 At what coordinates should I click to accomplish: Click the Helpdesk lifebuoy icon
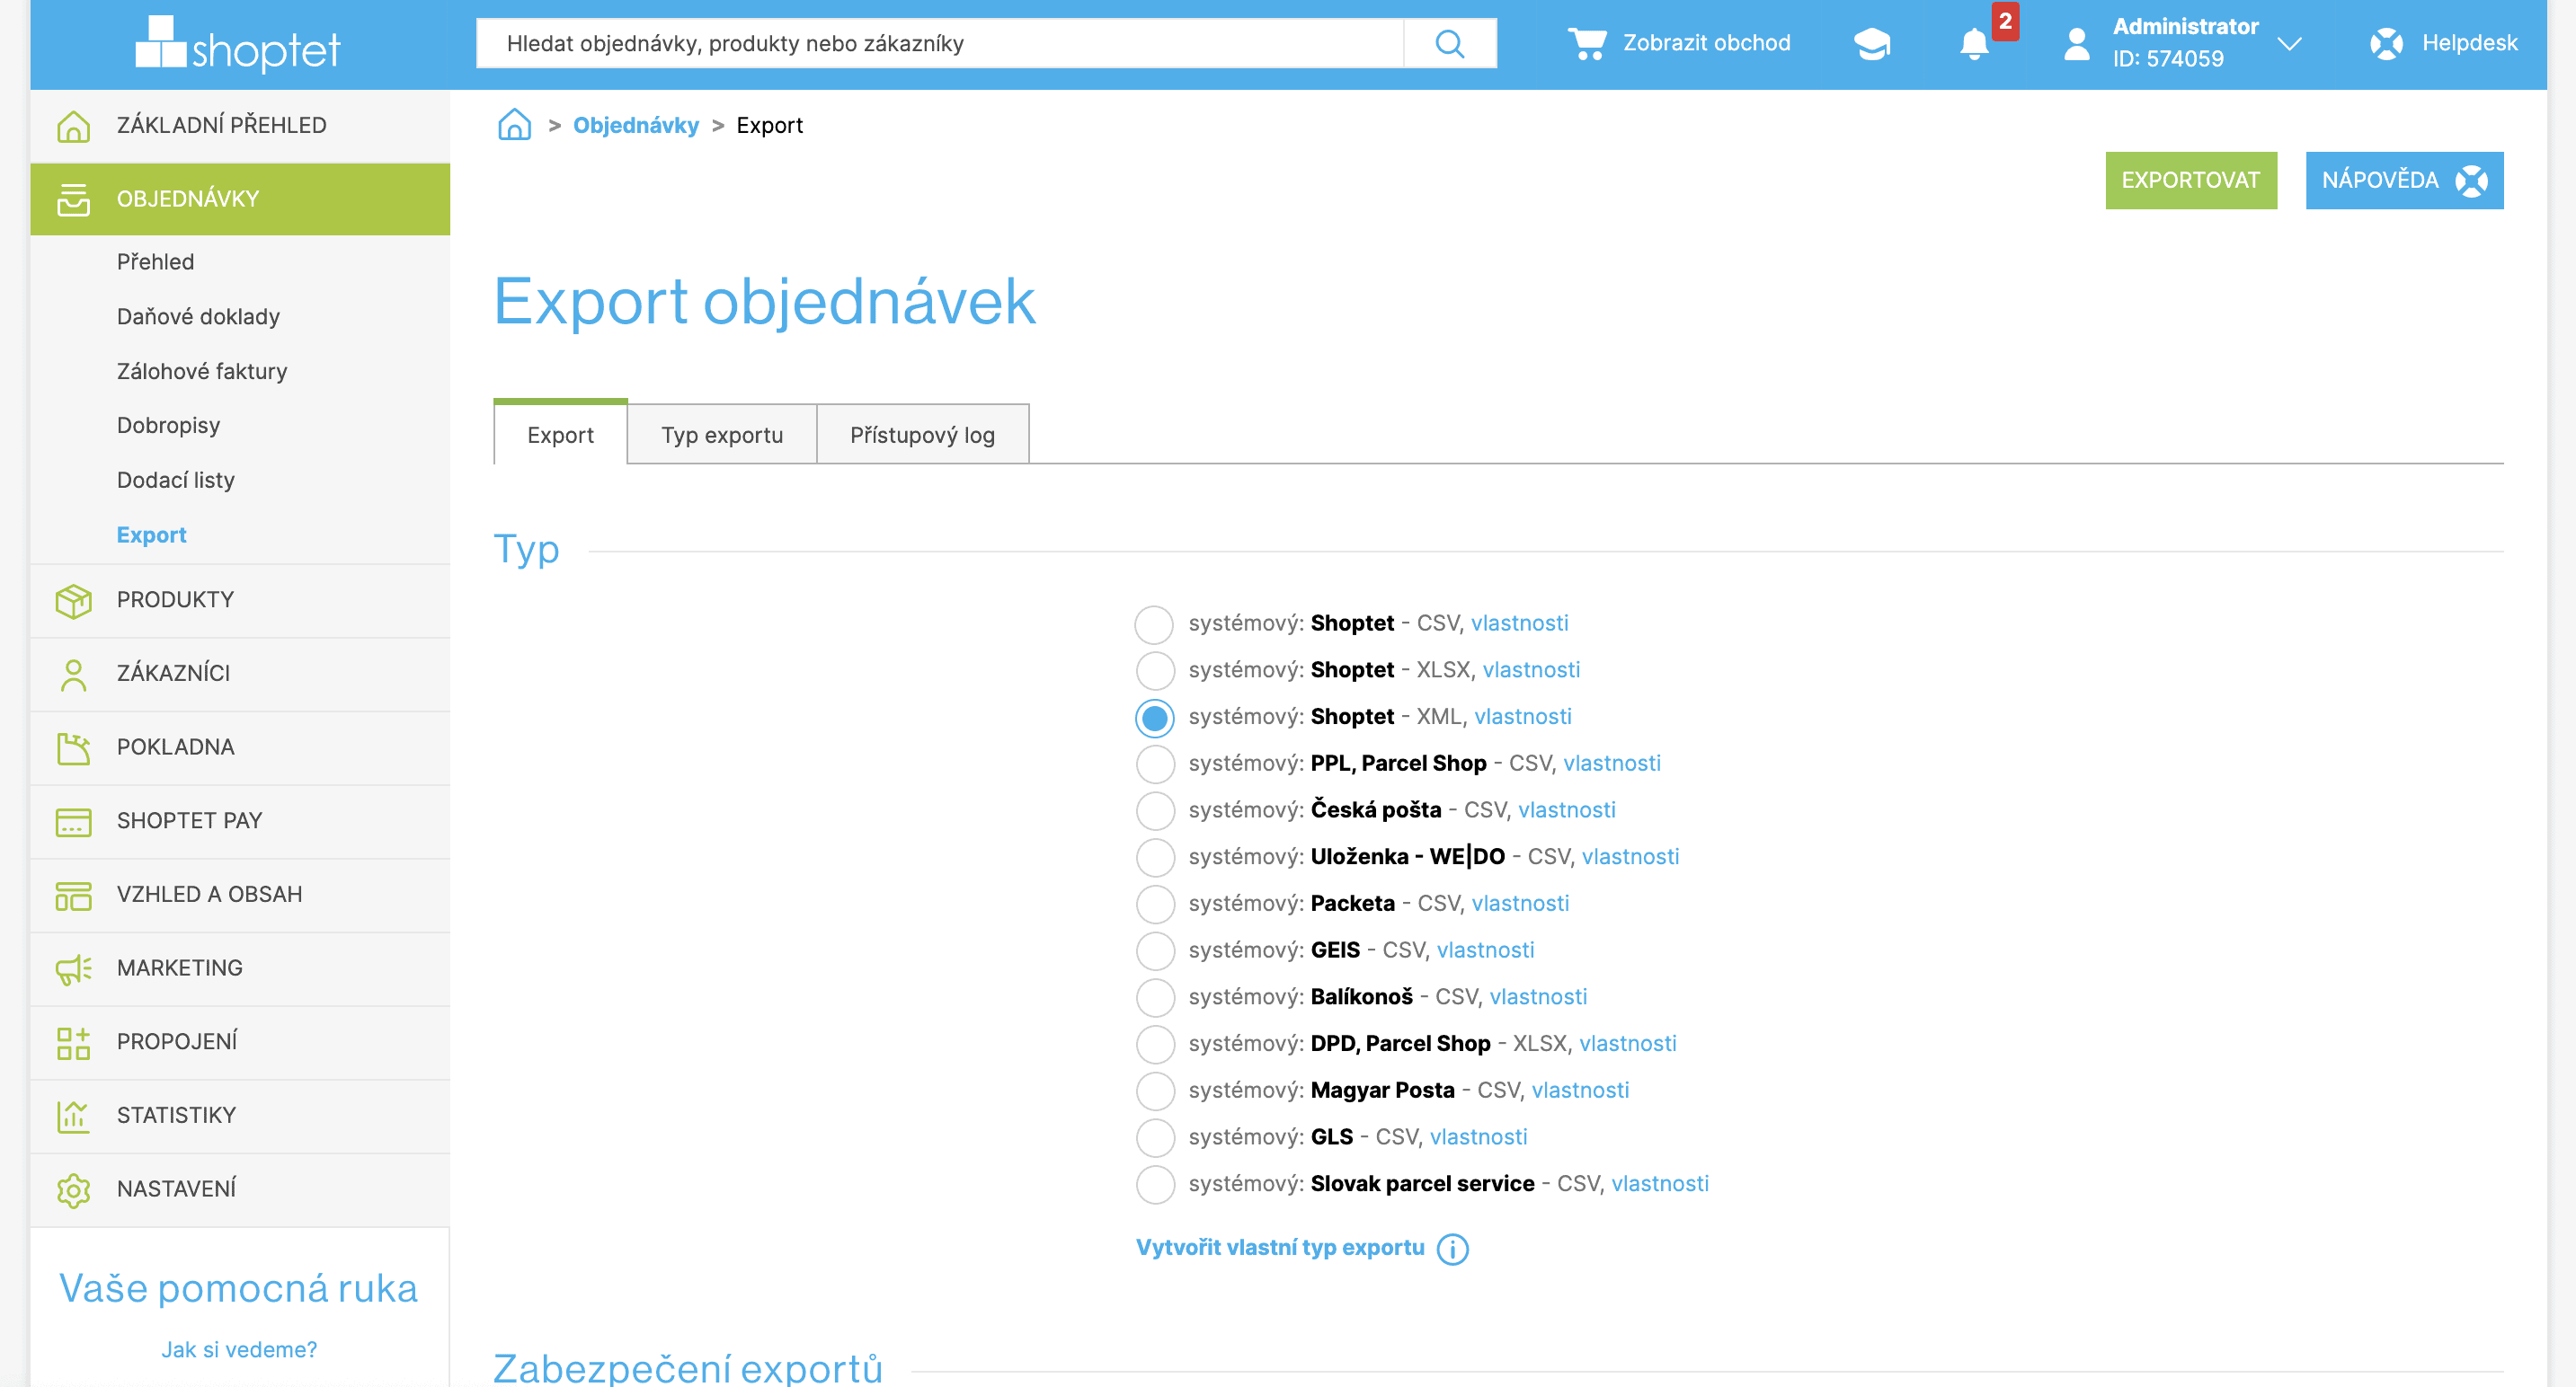click(x=2386, y=43)
